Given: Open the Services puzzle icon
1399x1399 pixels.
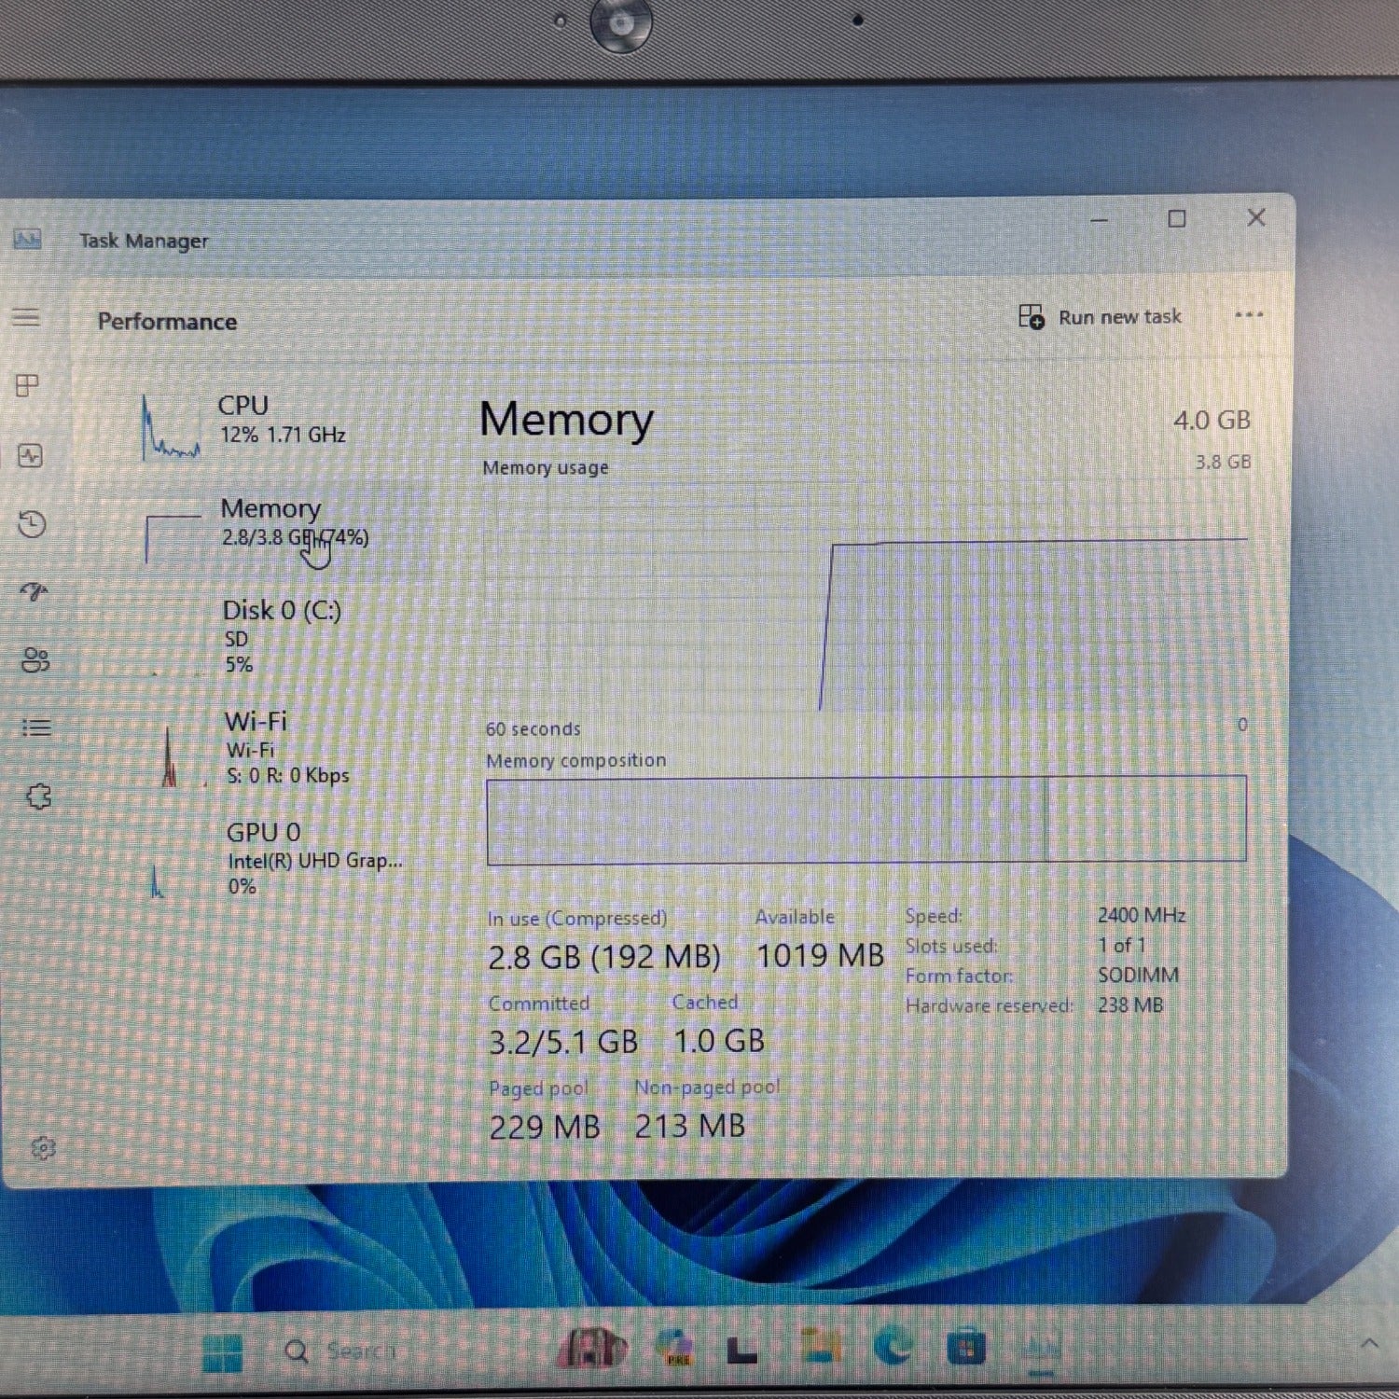Looking at the screenshot, I should point(39,796).
